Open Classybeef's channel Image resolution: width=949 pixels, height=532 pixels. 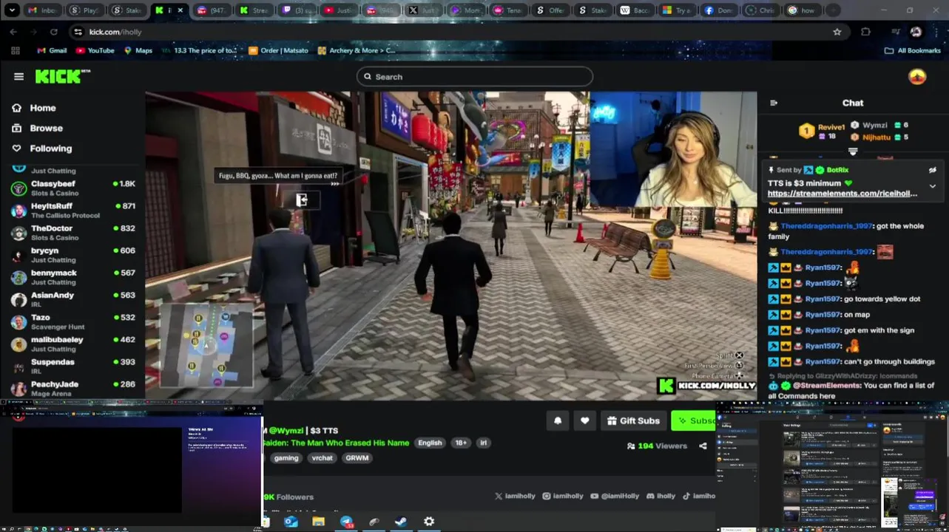(x=72, y=188)
